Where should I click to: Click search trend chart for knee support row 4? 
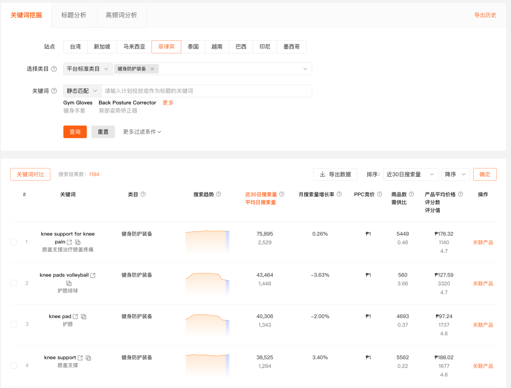pyautogui.click(x=207, y=366)
